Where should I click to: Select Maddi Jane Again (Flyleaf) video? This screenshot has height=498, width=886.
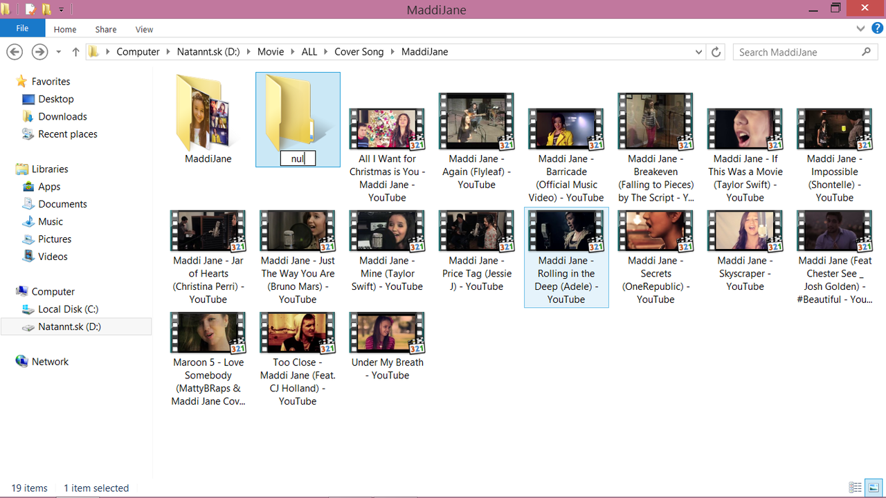476,142
